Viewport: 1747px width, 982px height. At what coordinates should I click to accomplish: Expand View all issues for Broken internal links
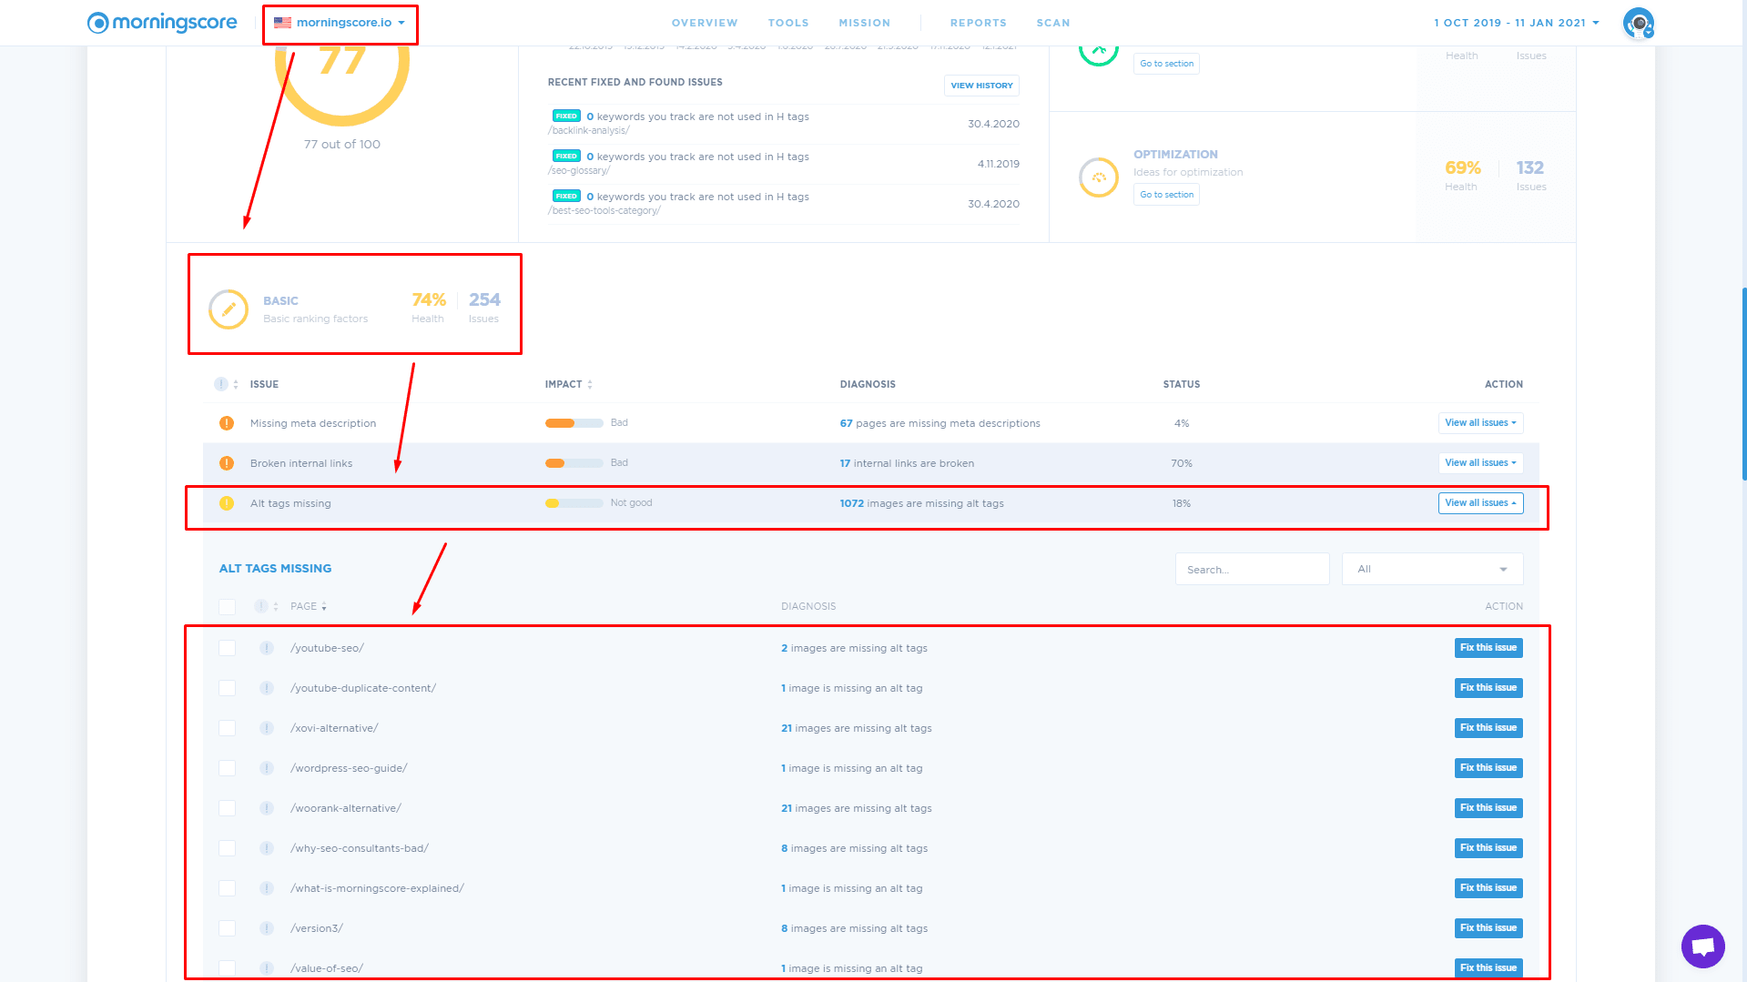point(1480,463)
